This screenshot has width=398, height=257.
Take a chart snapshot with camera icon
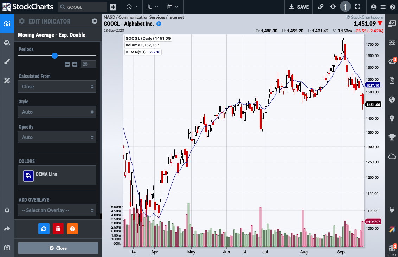(x=7, y=248)
